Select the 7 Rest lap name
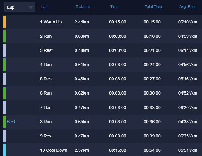The image size is (202, 156). click(46, 108)
